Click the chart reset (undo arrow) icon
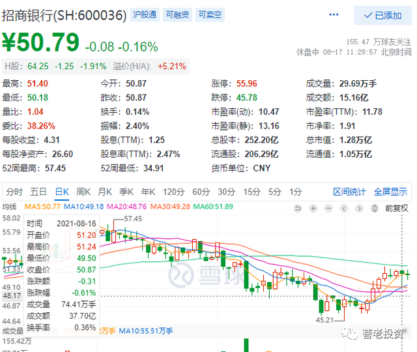The image size is (417, 352). point(298,208)
